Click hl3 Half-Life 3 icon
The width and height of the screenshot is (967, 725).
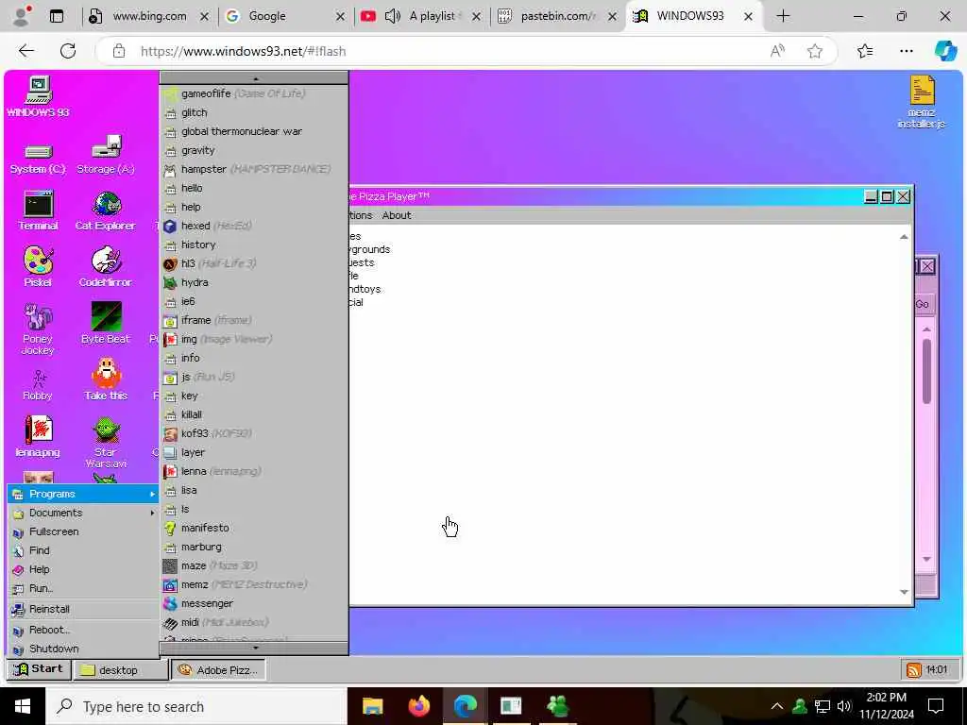coord(170,264)
